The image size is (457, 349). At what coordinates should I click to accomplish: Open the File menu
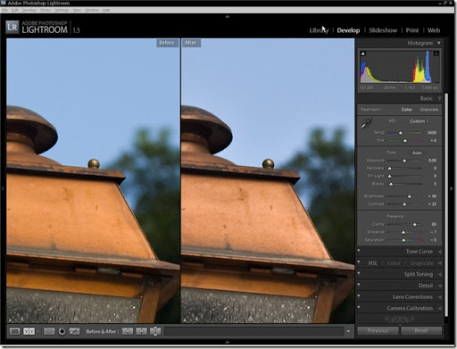tap(5, 10)
